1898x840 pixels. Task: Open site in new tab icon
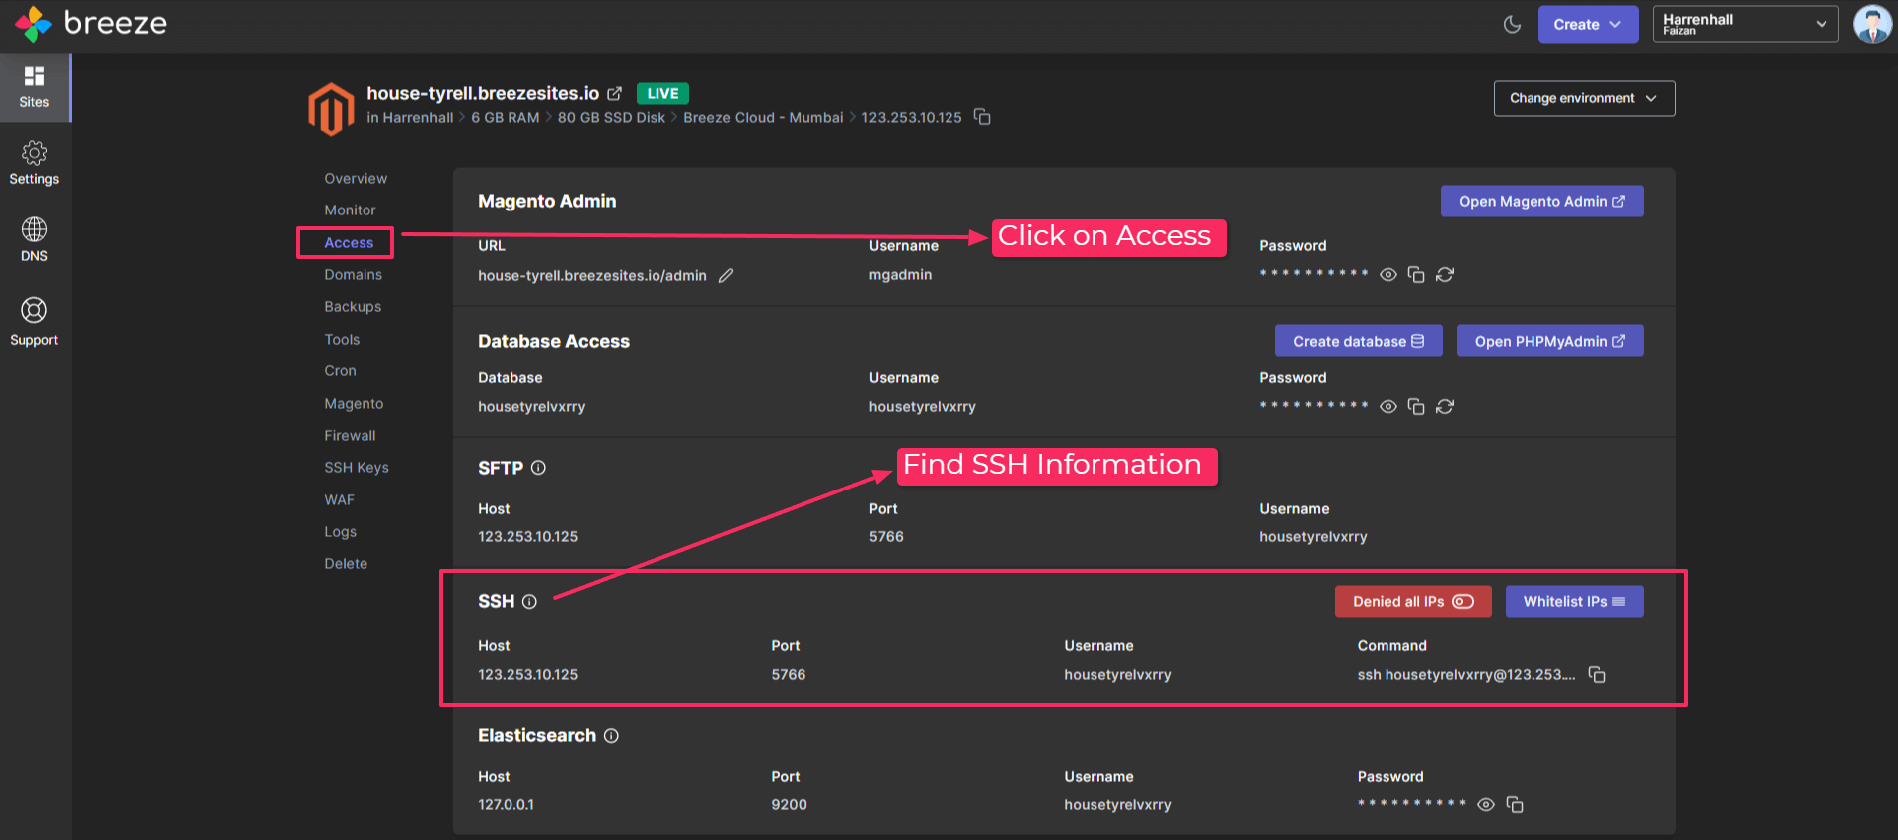614,93
